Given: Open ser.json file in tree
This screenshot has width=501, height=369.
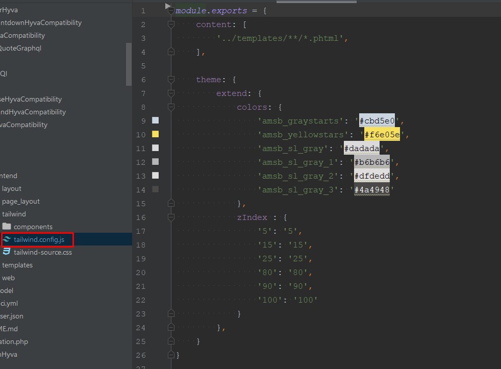Looking at the screenshot, I should pyautogui.click(x=12, y=316).
